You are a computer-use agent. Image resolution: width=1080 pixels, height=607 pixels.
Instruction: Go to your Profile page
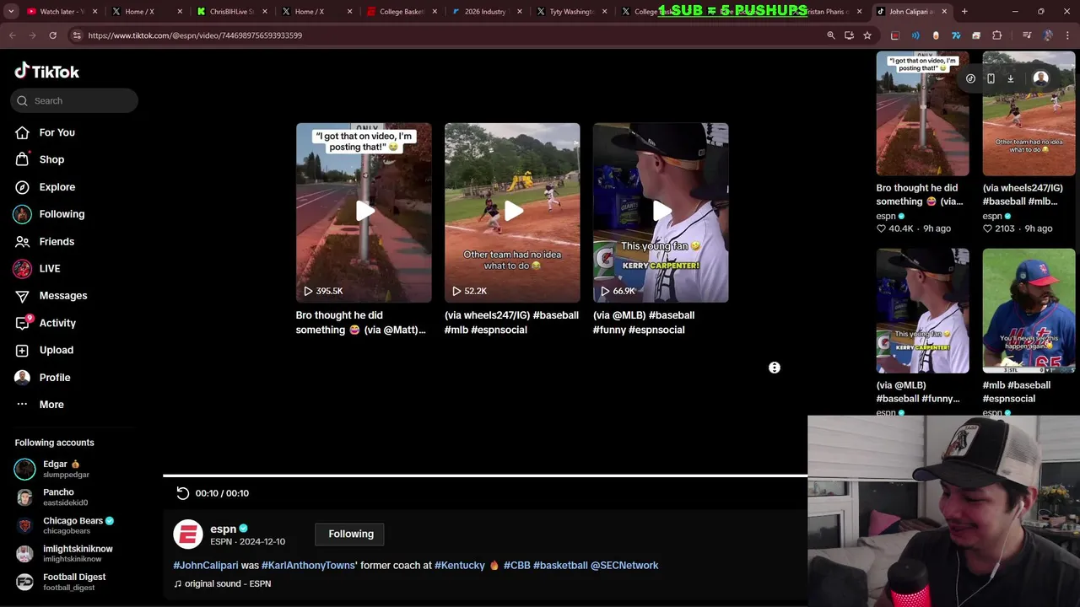54,378
